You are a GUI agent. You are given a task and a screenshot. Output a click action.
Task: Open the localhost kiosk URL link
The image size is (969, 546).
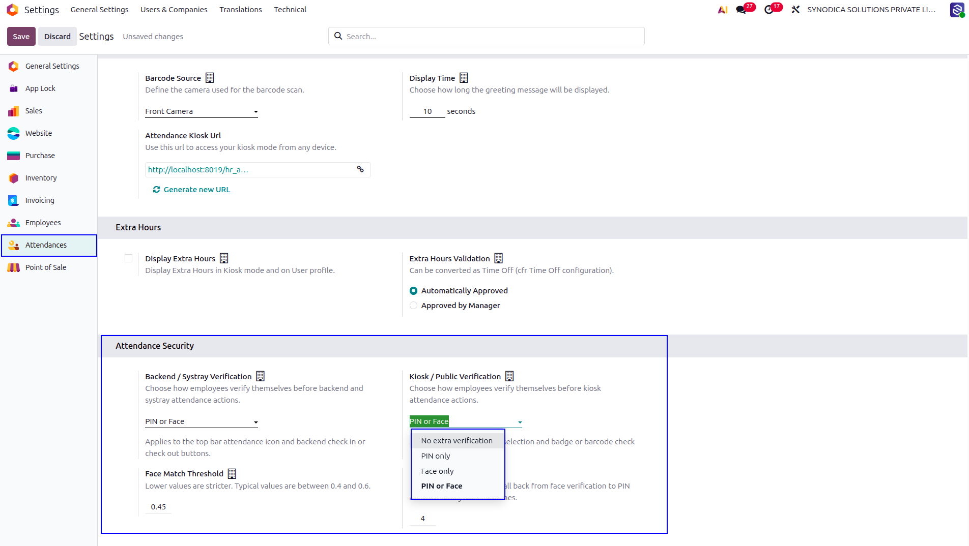tap(198, 170)
